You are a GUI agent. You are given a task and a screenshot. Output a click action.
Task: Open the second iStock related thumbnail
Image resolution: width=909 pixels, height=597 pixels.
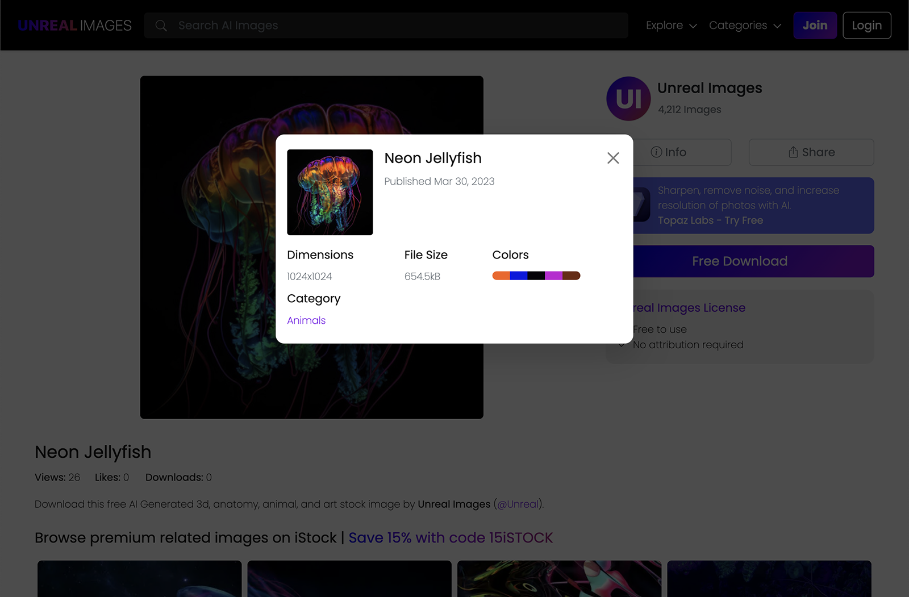click(349, 579)
